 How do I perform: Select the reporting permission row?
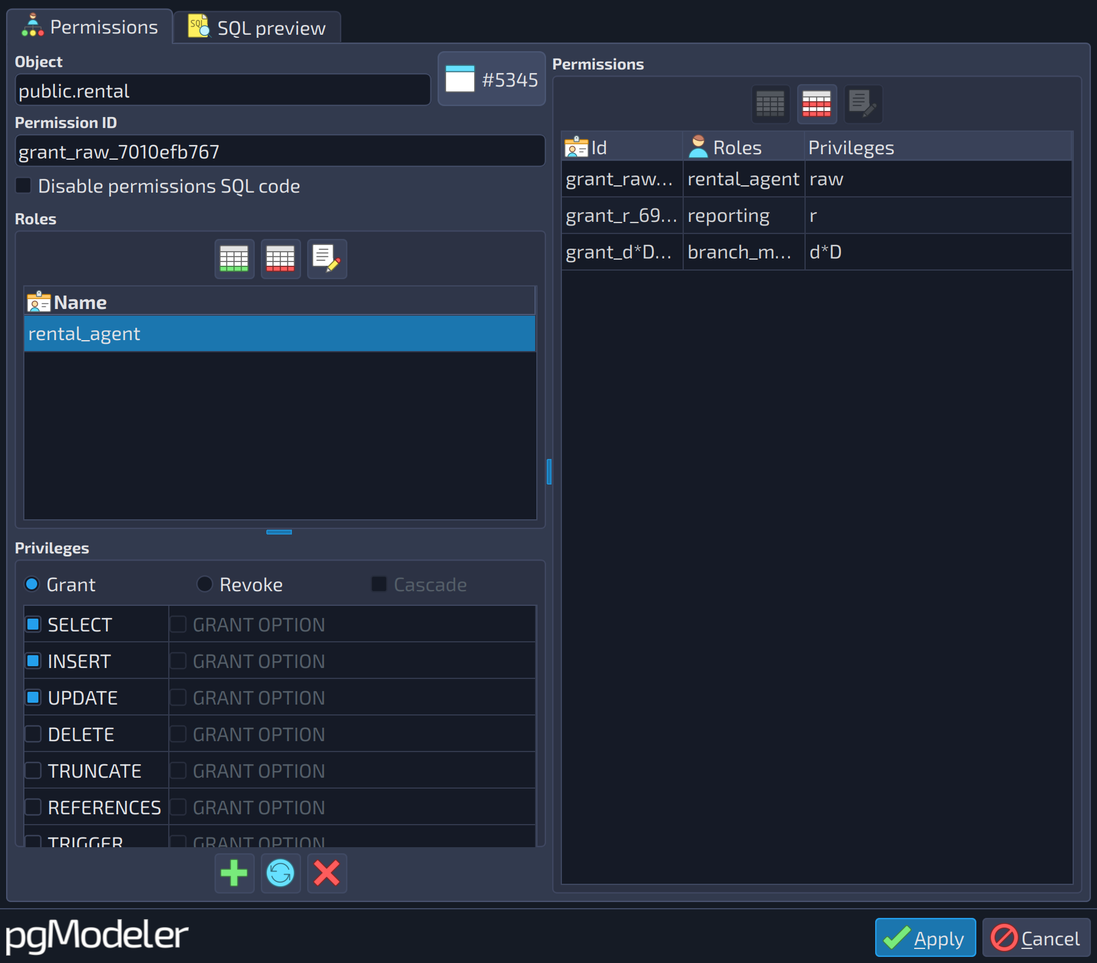click(817, 215)
